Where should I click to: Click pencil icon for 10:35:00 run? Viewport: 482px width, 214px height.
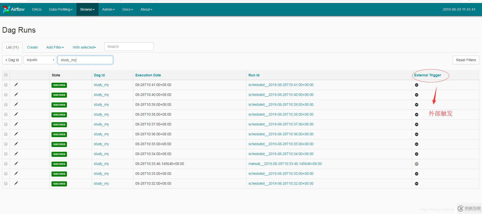(x=16, y=144)
